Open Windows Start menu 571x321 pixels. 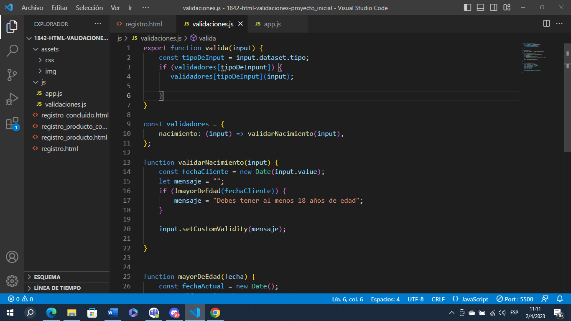[10, 313]
